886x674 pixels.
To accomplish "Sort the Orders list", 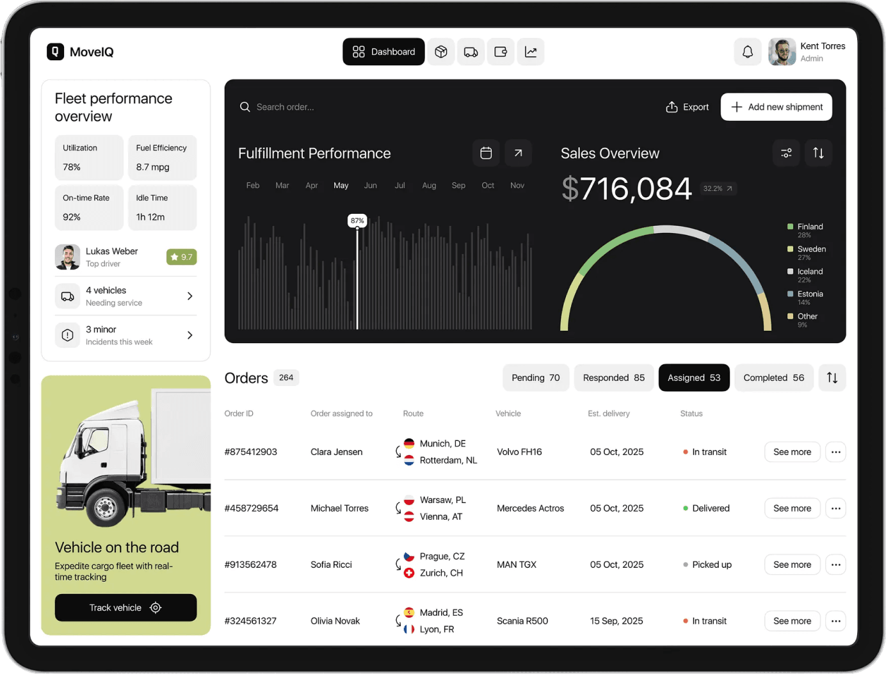I will [x=832, y=378].
